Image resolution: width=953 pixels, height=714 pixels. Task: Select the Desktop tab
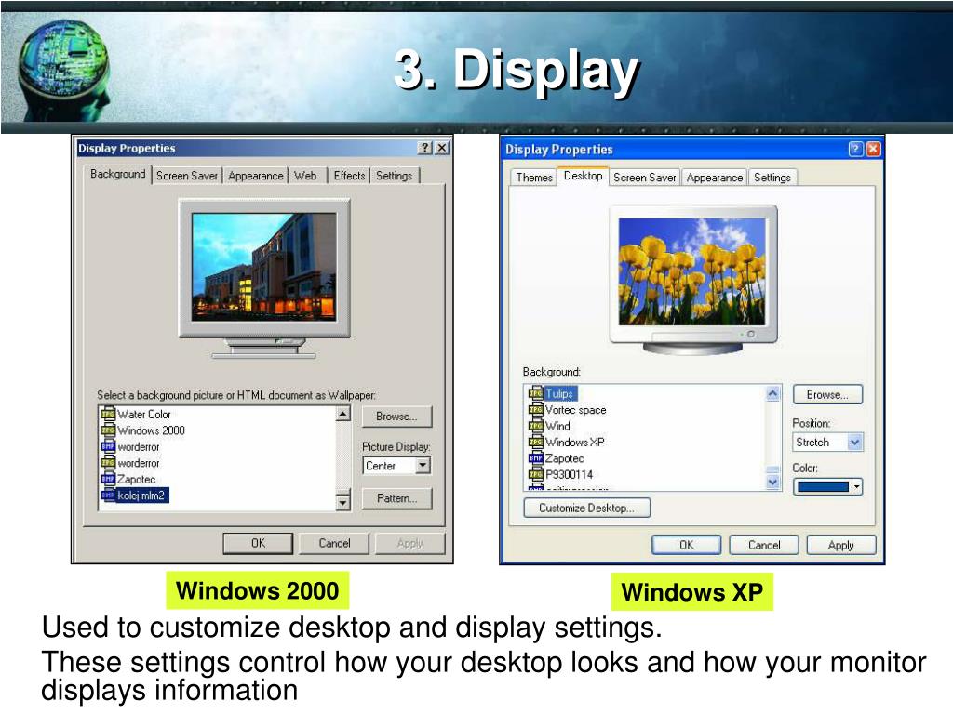pos(583,176)
